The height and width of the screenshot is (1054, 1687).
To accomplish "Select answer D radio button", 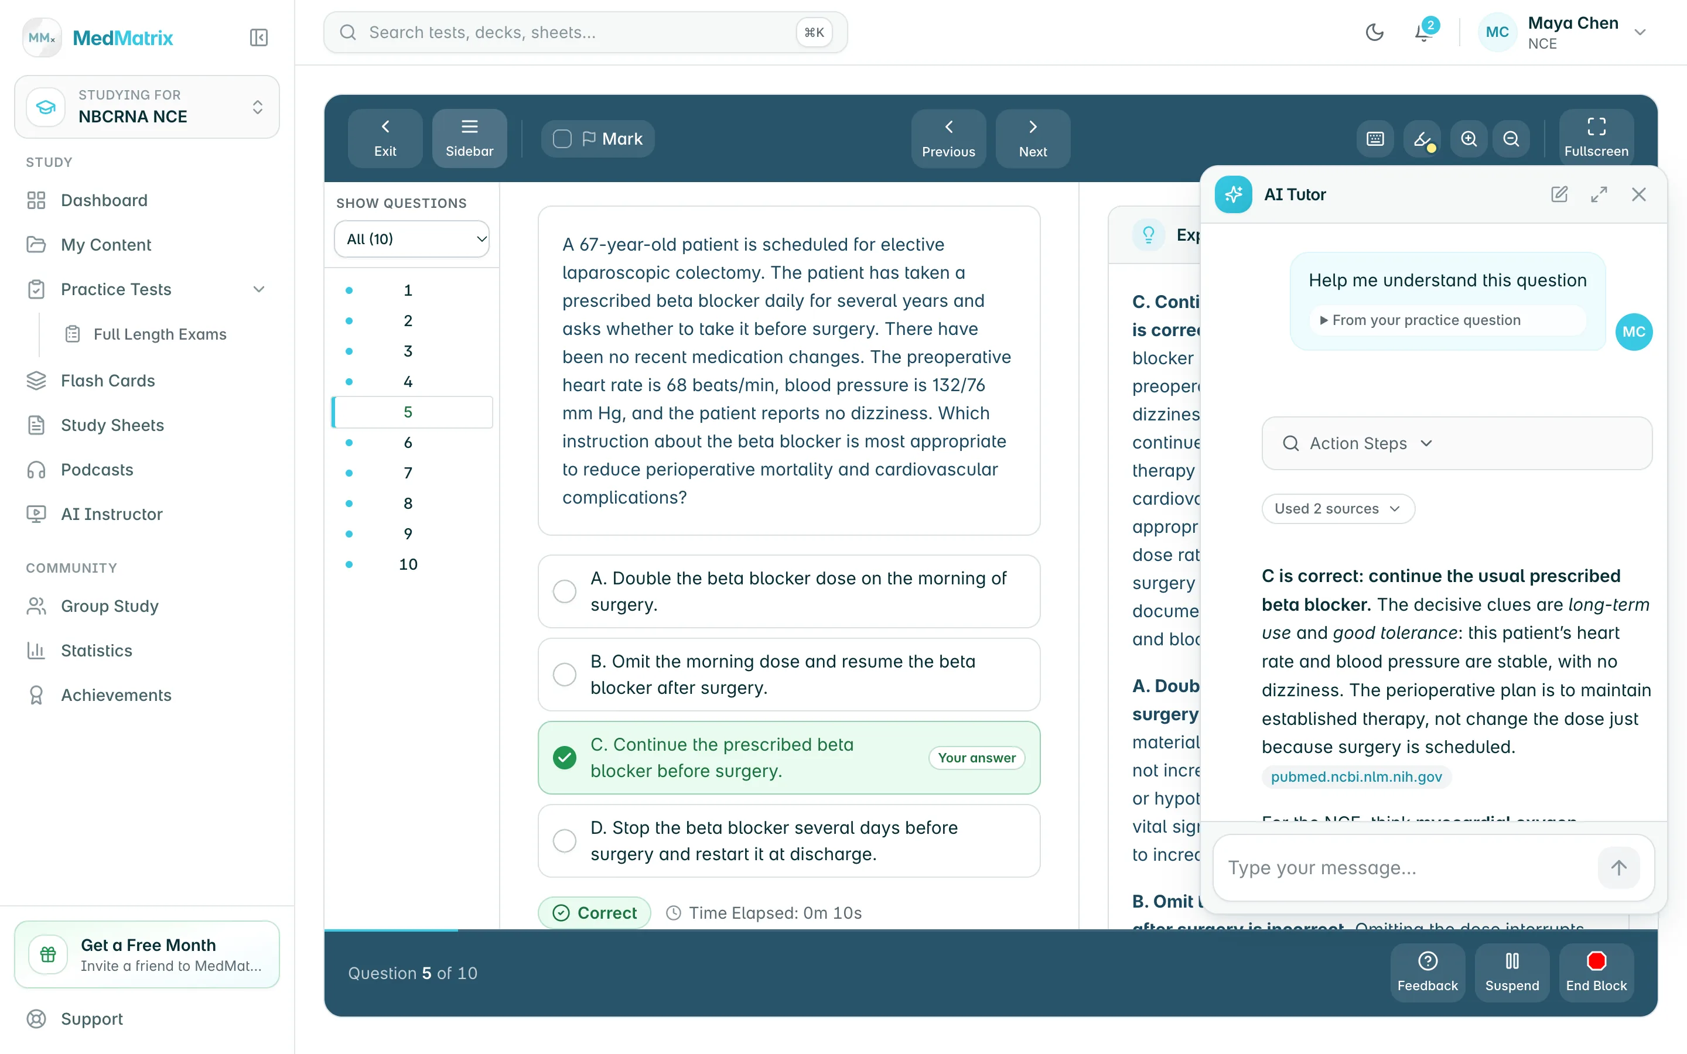I will click(x=564, y=841).
